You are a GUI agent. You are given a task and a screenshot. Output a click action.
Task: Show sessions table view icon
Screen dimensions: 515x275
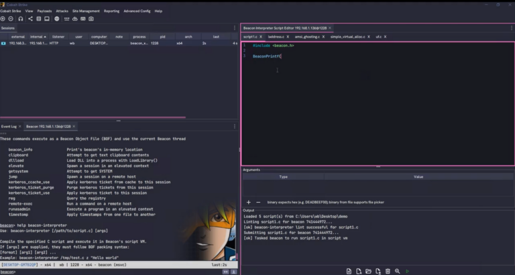click(x=39, y=19)
